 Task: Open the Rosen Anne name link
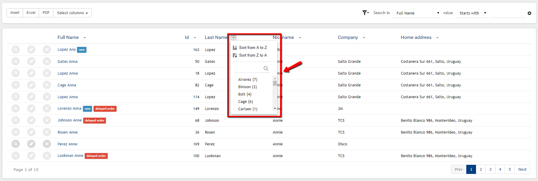(x=68, y=132)
